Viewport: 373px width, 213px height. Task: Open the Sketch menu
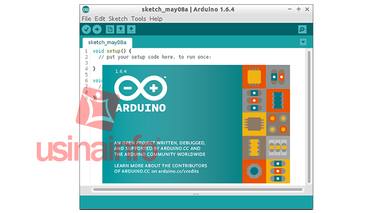(x=118, y=19)
